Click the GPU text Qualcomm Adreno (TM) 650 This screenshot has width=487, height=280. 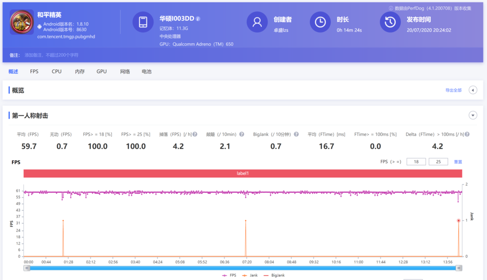point(196,44)
